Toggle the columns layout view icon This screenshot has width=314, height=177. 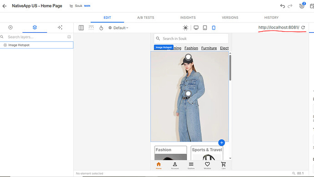[81, 28]
